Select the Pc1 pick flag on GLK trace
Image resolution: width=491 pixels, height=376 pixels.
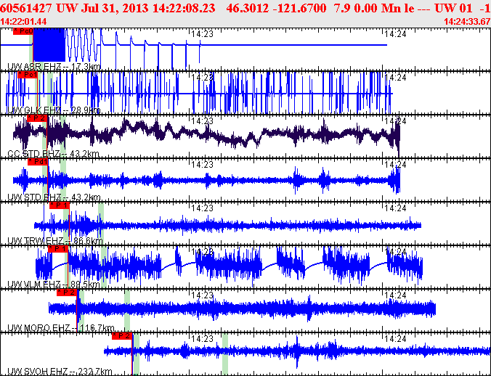point(27,75)
